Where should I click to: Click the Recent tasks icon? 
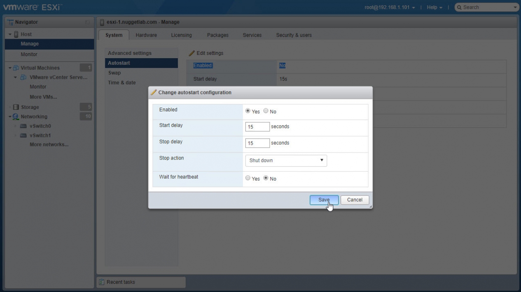[x=101, y=282]
